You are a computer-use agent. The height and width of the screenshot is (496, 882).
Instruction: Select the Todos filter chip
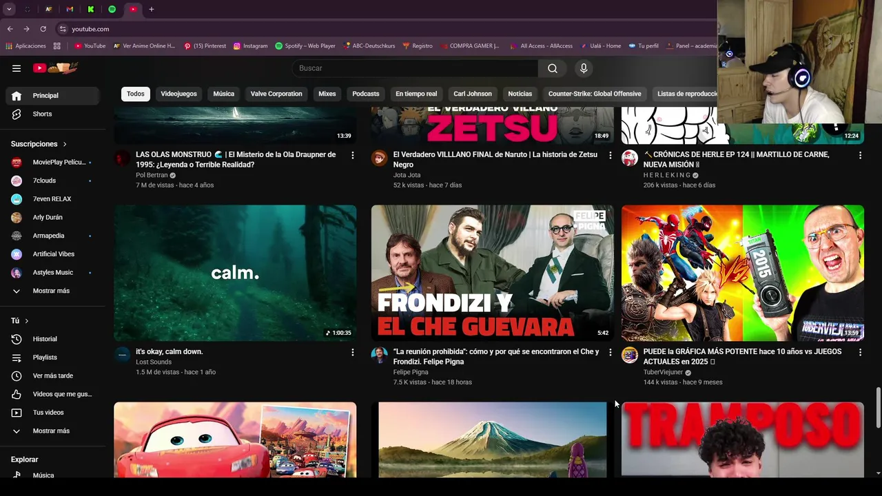coord(136,94)
